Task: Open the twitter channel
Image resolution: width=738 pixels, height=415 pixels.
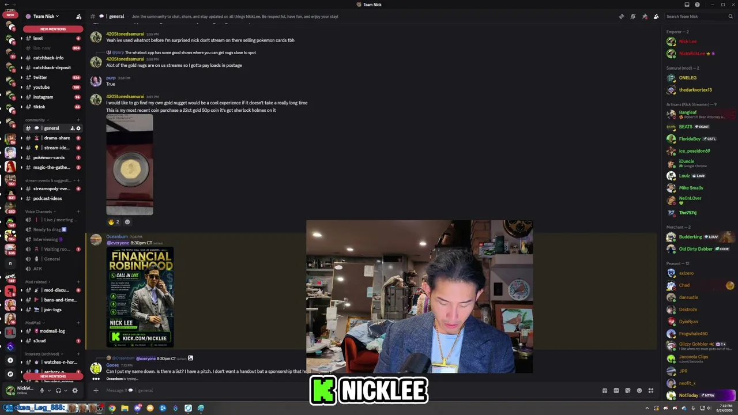Action: tap(52, 77)
